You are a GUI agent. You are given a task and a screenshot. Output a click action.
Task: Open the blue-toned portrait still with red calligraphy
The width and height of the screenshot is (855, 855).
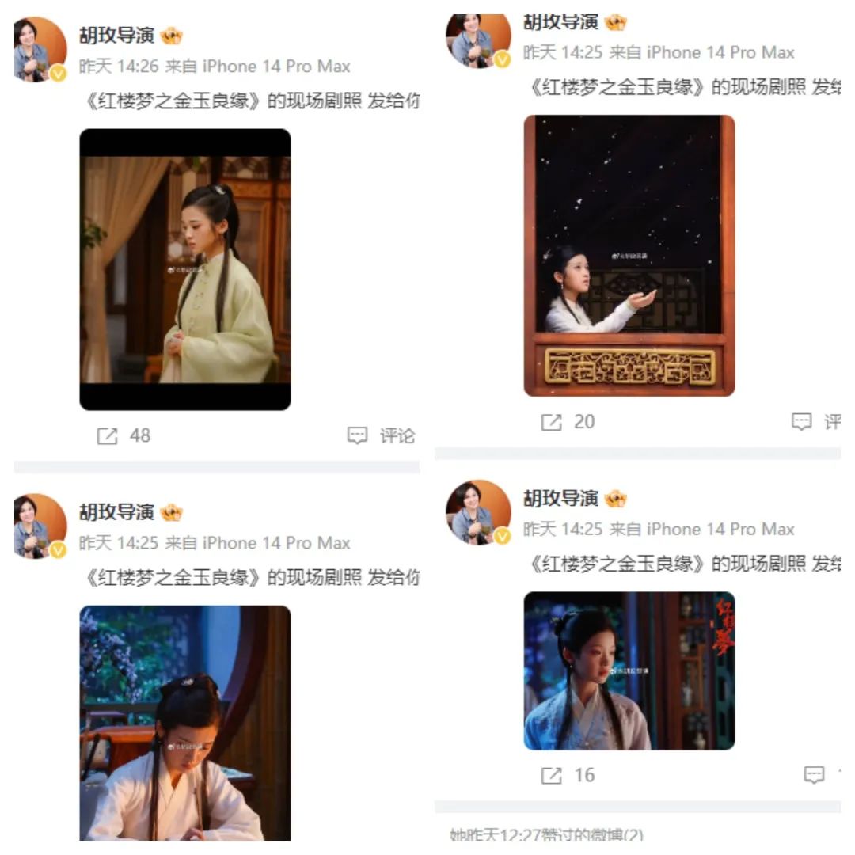click(x=629, y=671)
